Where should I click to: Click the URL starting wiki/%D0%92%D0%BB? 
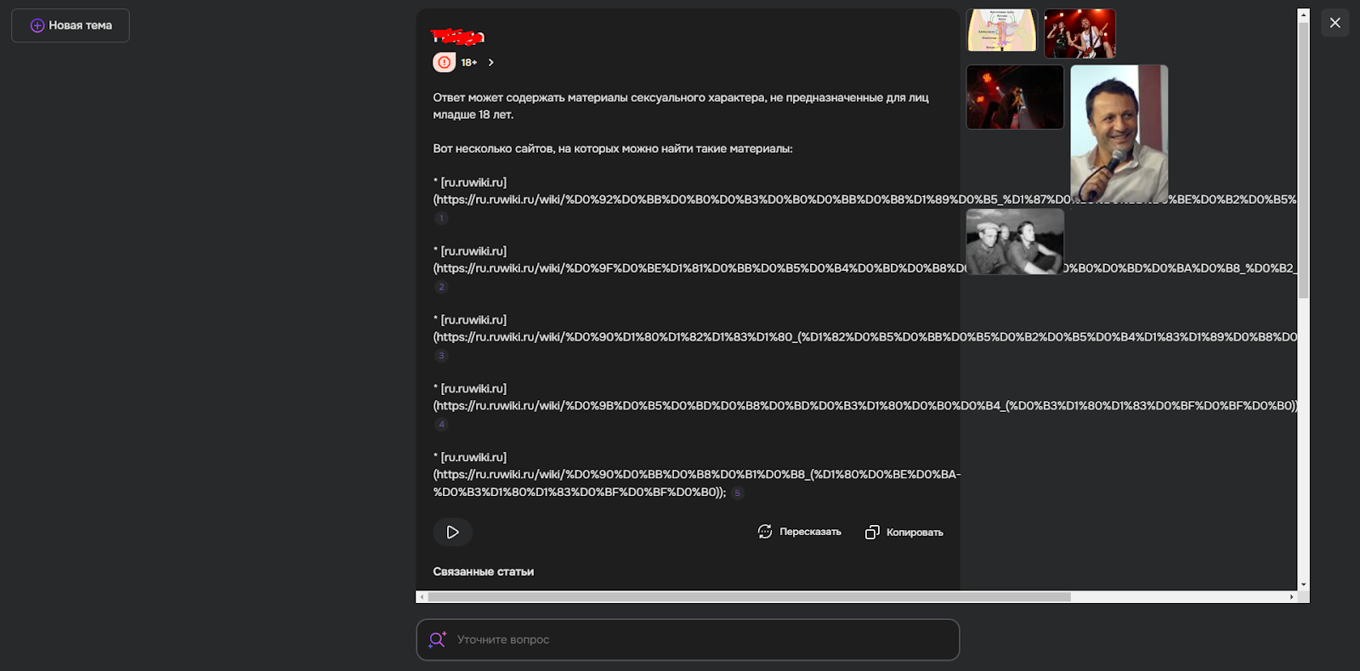865,200
